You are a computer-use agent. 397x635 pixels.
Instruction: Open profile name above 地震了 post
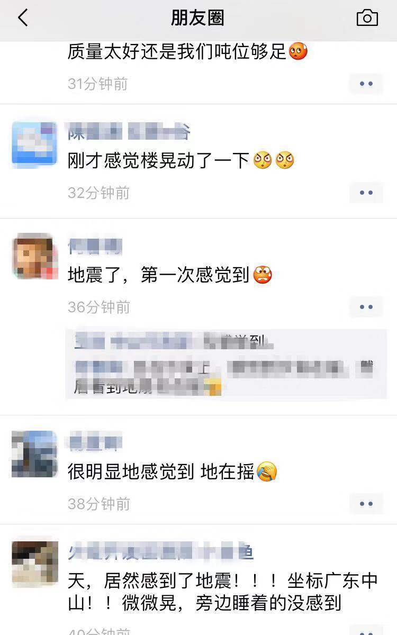95,247
